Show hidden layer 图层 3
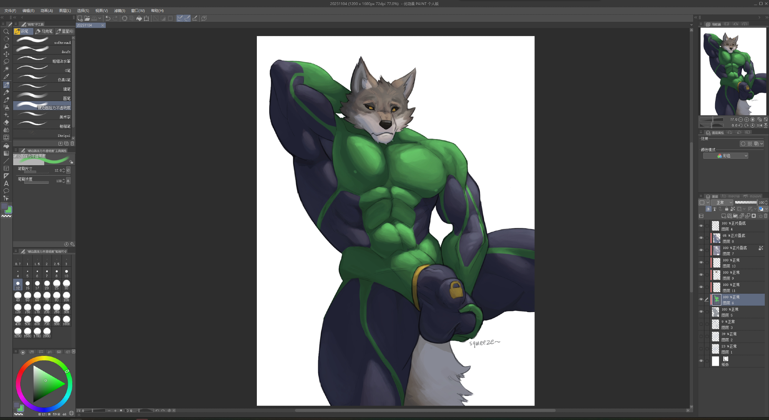This screenshot has width=769, height=420. (x=701, y=324)
